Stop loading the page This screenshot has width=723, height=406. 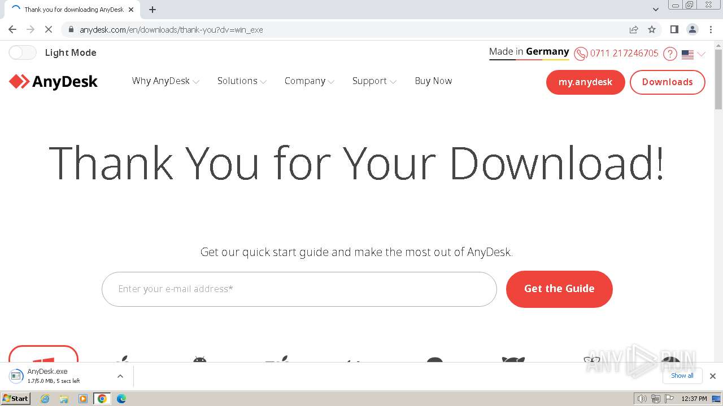[x=48, y=29]
